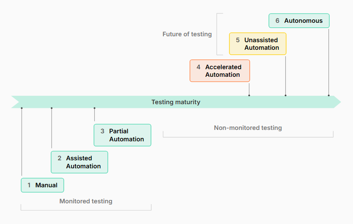Image resolution: width=353 pixels, height=224 pixels.
Task: Click timeline dot of Accelerated Automation connector
Action: pyautogui.click(x=249, y=95)
